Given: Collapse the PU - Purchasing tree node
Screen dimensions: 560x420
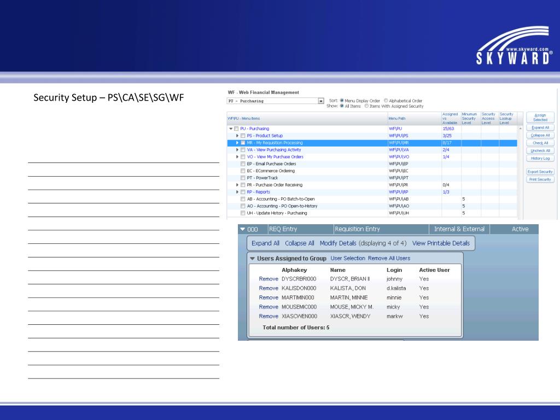Looking at the screenshot, I should tap(231, 129).
